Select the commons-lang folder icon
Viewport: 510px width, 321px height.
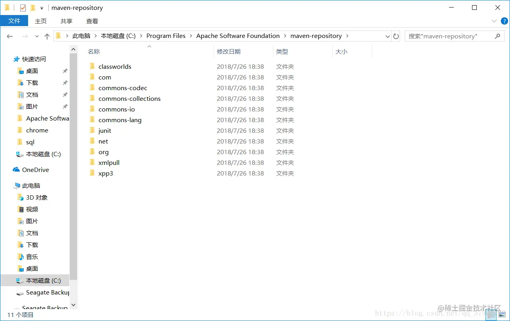click(92, 119)
